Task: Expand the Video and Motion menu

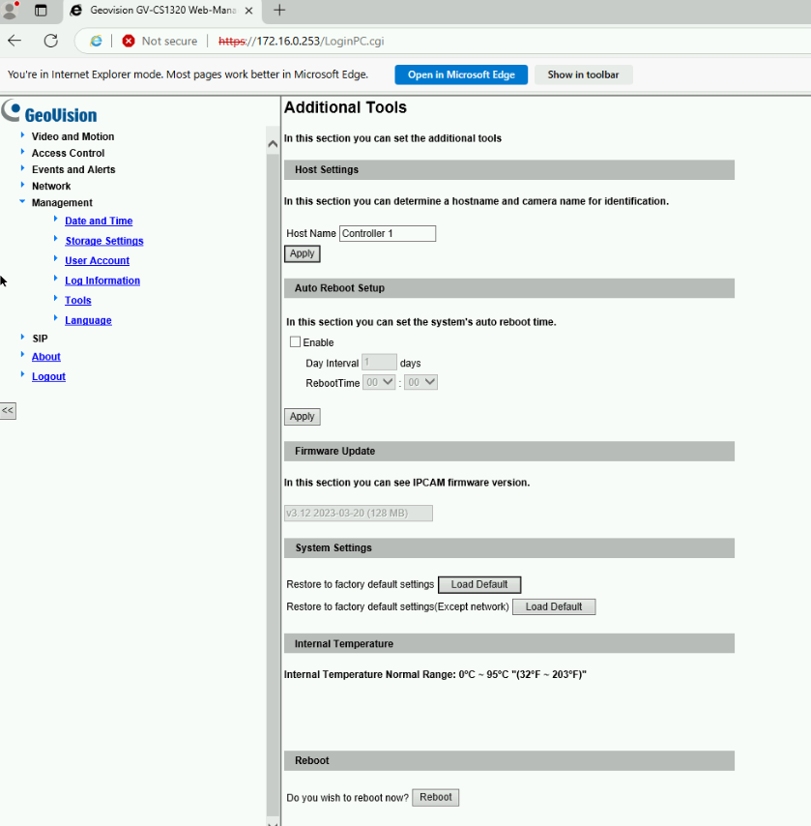Action: 72,136
